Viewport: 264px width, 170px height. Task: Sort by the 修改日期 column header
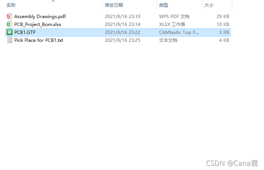[x=114, y=5]
